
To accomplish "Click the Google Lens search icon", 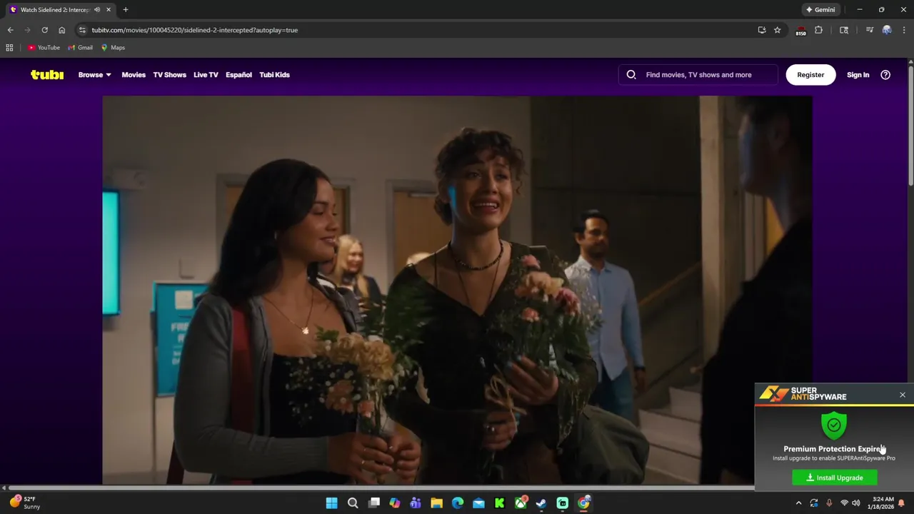I will (x=844, y=30).
